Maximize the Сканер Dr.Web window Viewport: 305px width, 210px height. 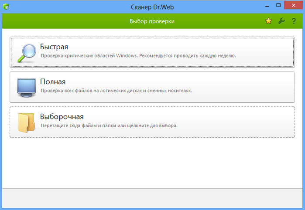pyautogui.click(x=278, y=5)
